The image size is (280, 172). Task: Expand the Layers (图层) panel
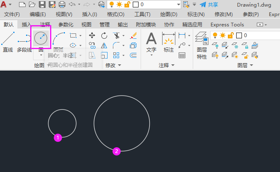(245, 65)
